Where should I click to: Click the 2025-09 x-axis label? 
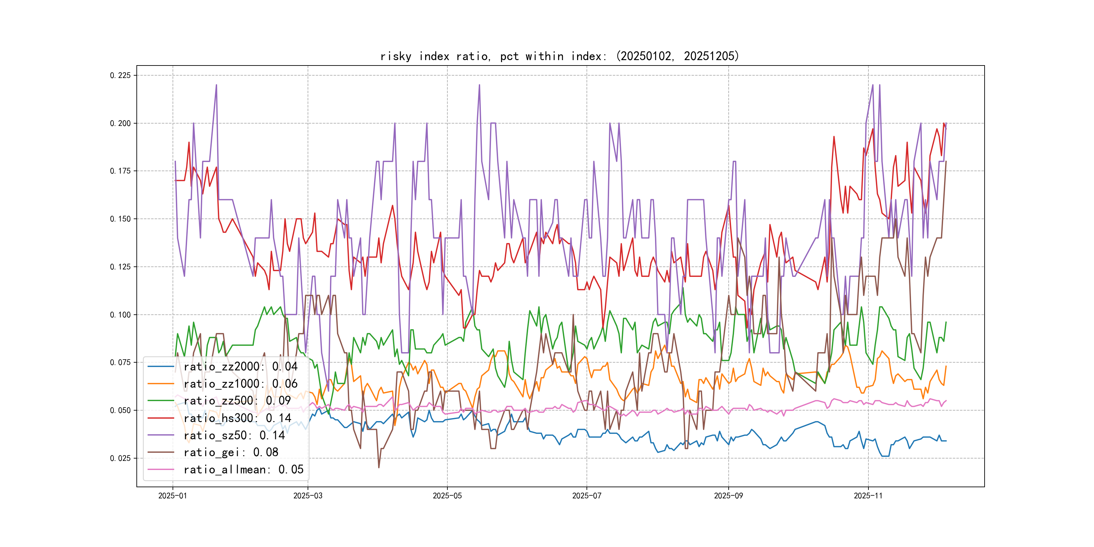728,496
